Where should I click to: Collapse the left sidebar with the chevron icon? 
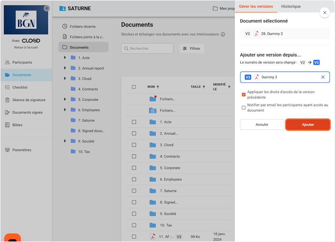(x=46, y=8)
